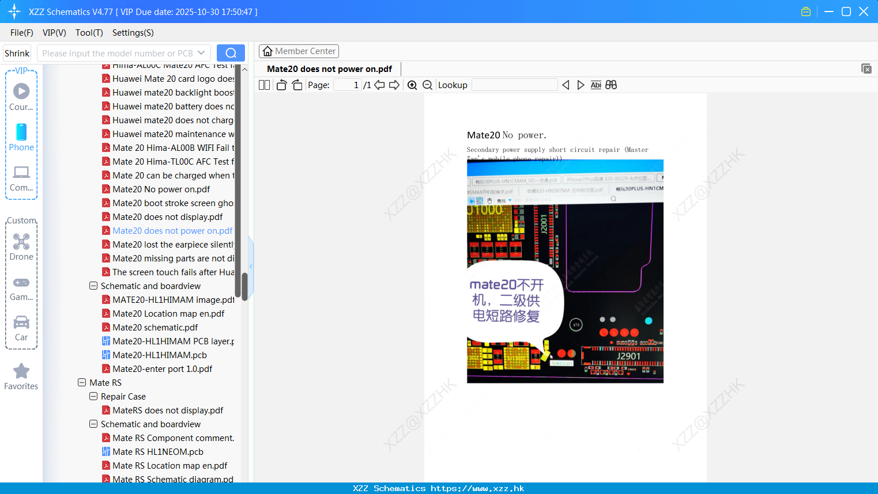Collapse Mate RS Schematic and boardview folder

tap(93, 424)
